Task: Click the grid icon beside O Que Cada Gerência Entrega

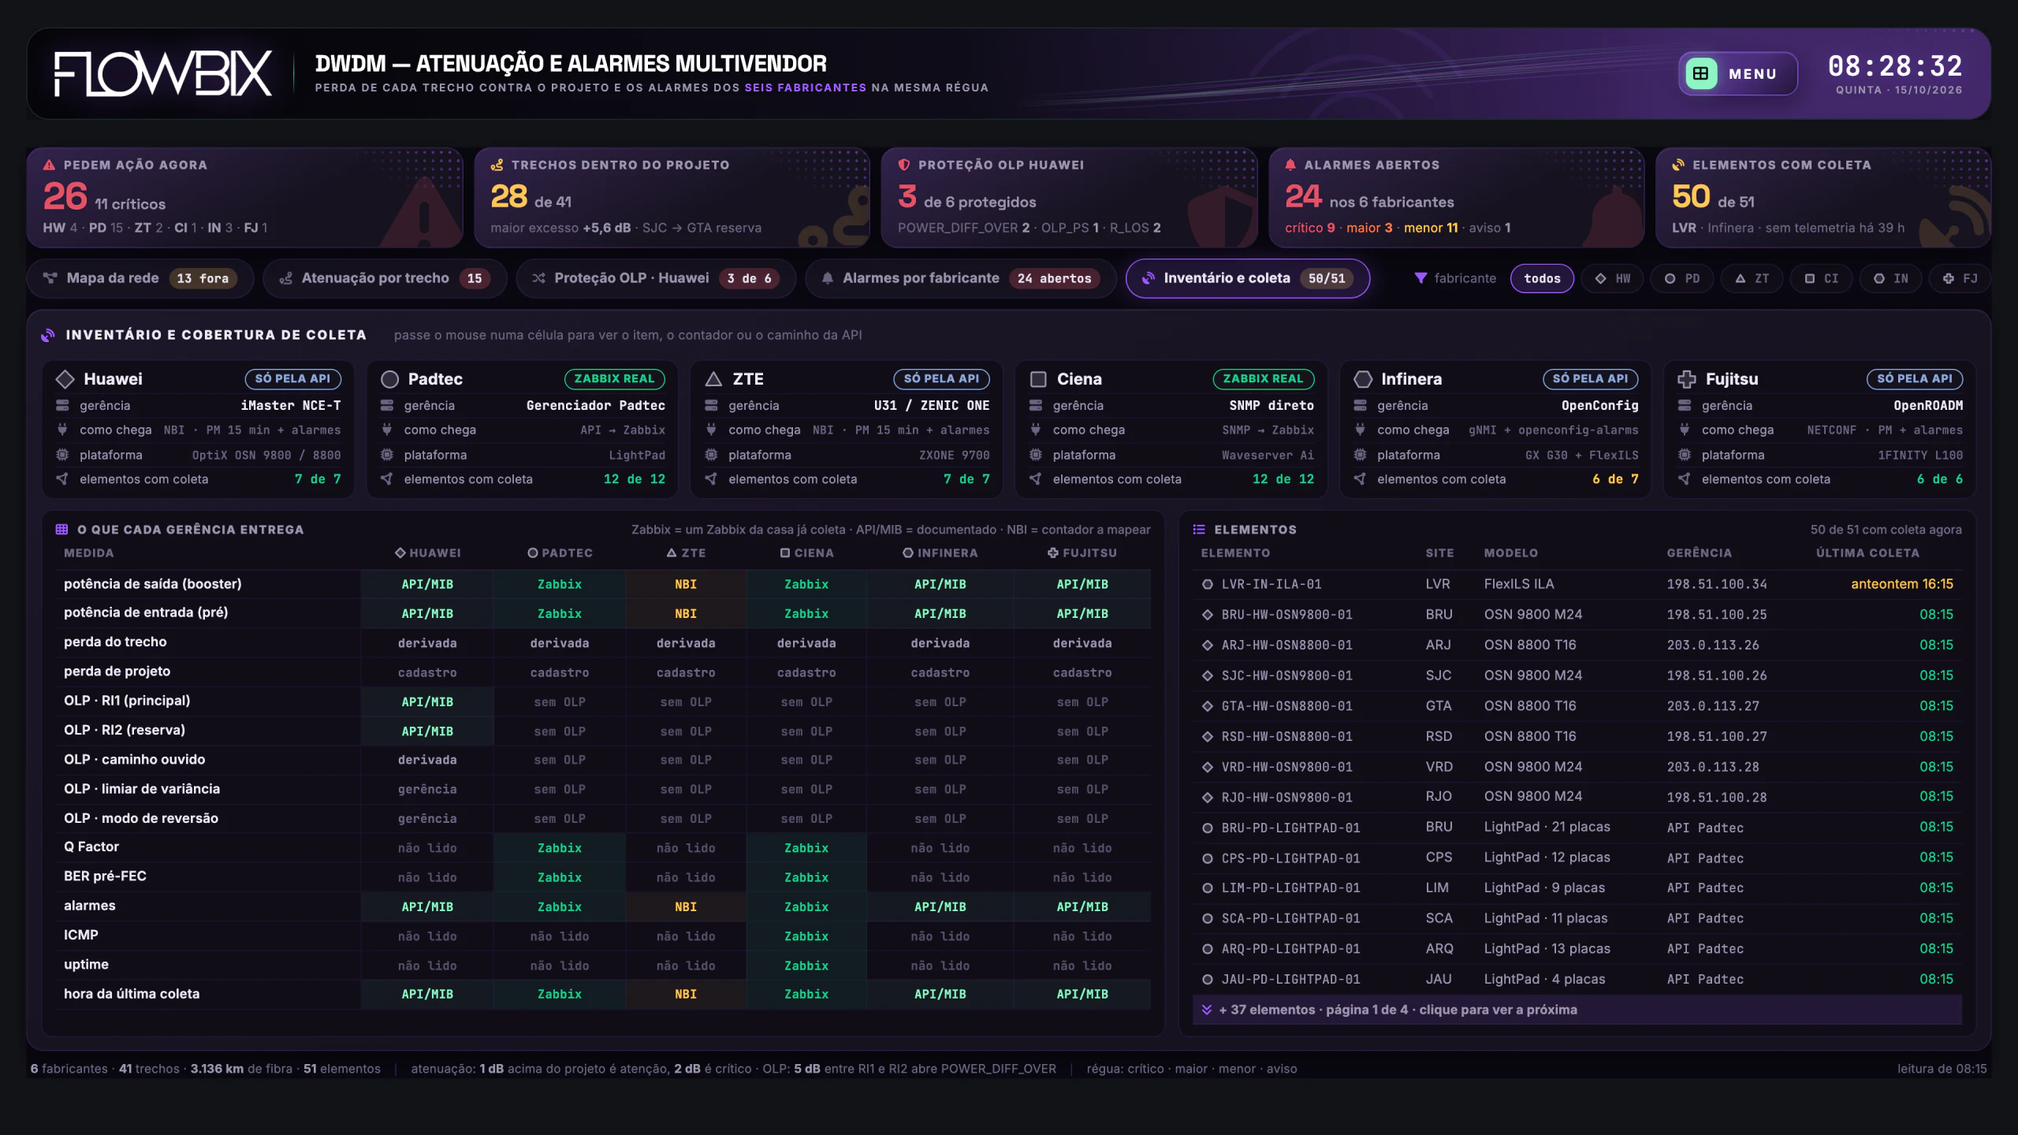Action: tap(61, 530)
